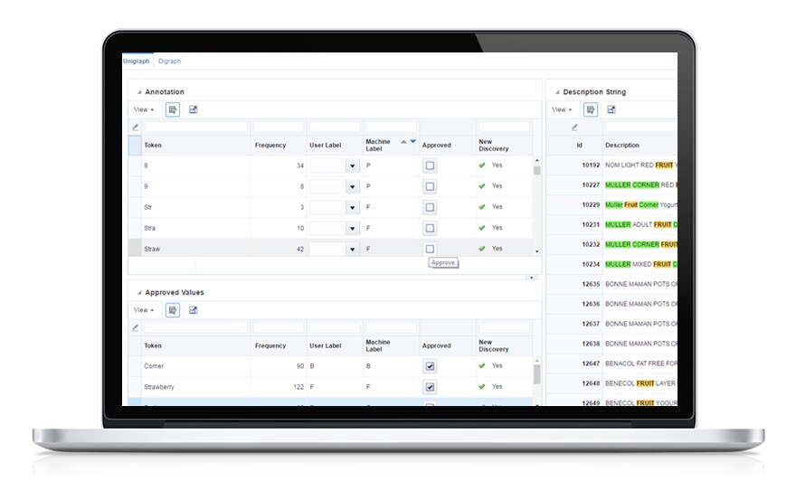This screenshot has width=796, height=482.
Task: Open View menu in Description String panel
Action: (562, 109)
